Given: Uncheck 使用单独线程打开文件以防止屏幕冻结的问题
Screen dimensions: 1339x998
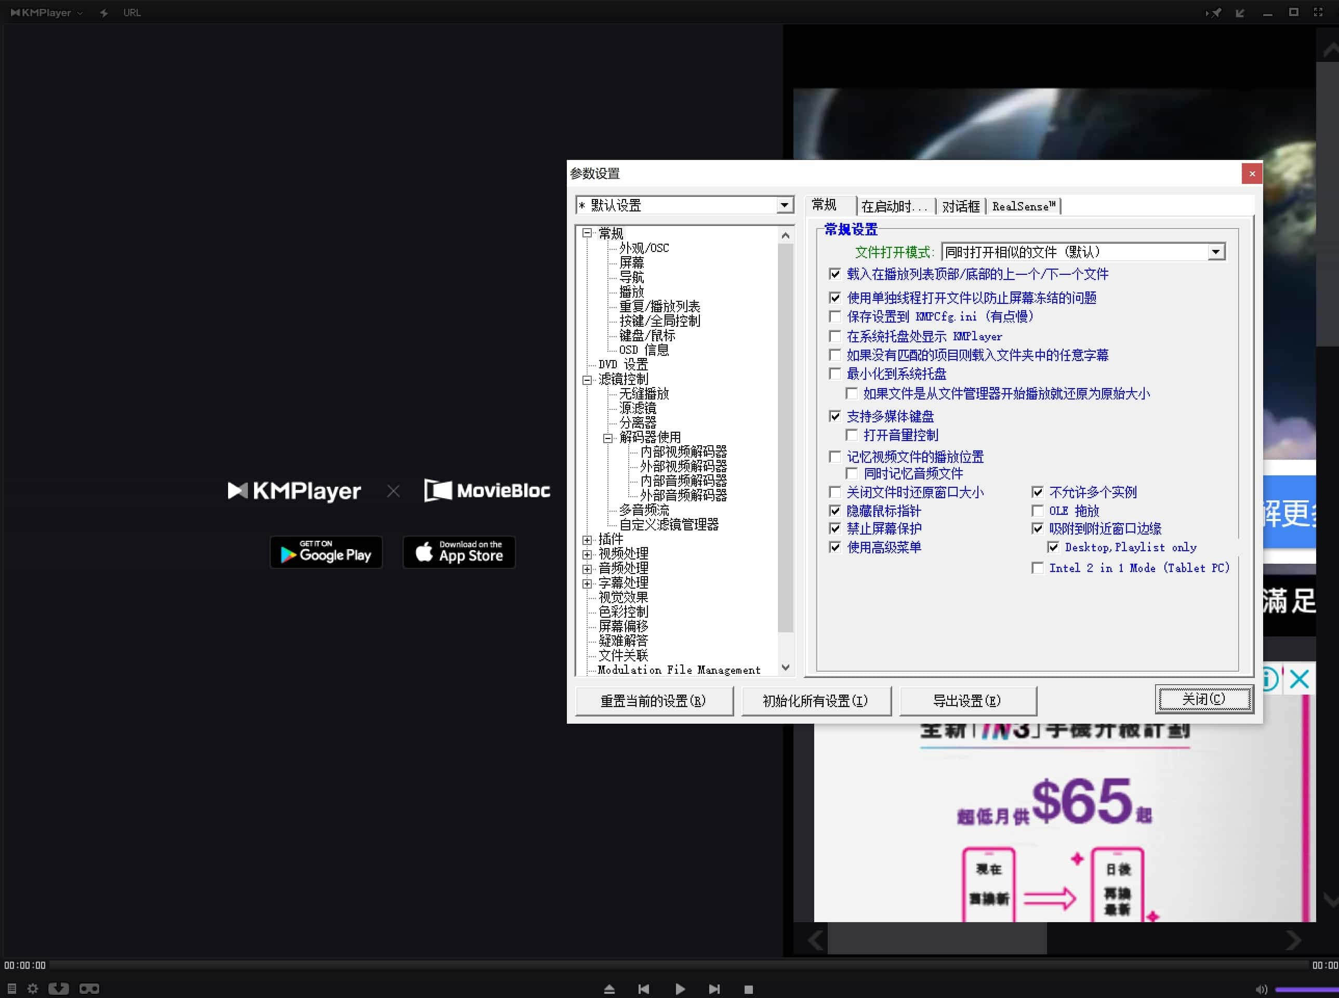Looking at the screenshot, I should point(835,298).
